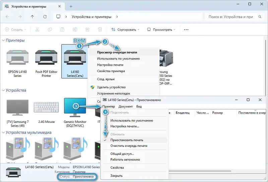The height and width of the screenshot is (182, 268).
Task: Click the Up one level arrow
Action: pyautogui.click(x=32, y=17)
